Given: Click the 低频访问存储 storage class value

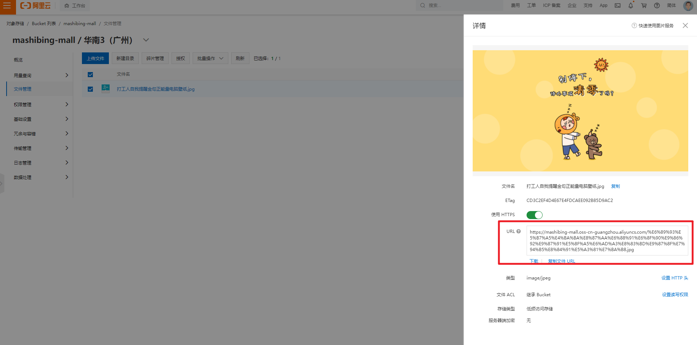Looking at the screenshot, I should point(540,309).
